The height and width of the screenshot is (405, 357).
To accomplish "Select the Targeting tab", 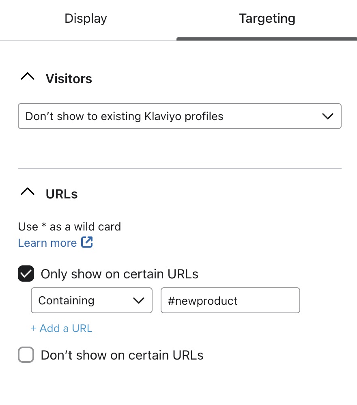I will (267, 18).
